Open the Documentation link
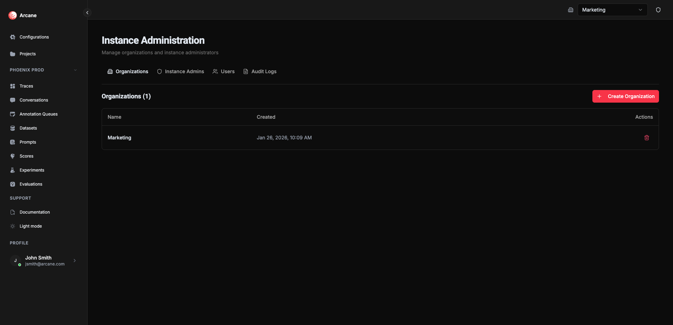The height and width of the screenshot is (325, 673). tap(34, 212)
